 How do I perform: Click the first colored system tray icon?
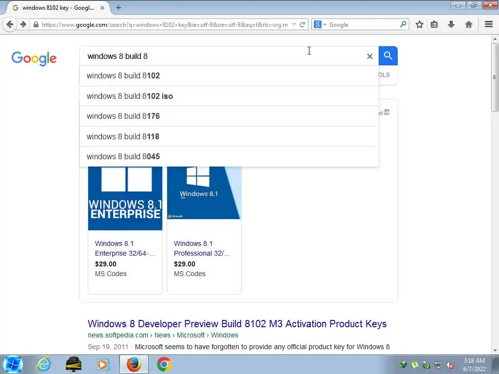point(403,365)
